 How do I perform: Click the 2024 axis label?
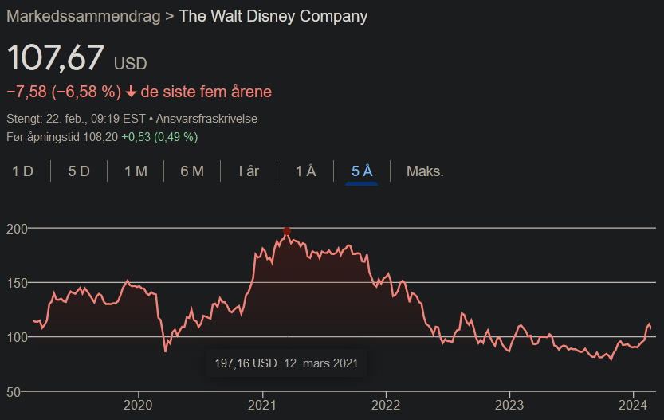tap(633, 405)
